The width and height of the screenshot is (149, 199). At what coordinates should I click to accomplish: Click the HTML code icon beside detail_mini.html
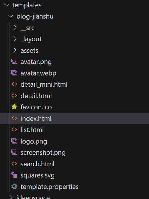14,84
